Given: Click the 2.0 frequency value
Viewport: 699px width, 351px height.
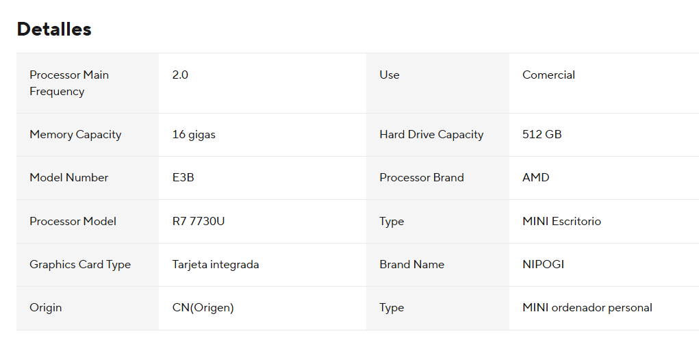Looking at the screenshot, I should click(x=180, y=75).
